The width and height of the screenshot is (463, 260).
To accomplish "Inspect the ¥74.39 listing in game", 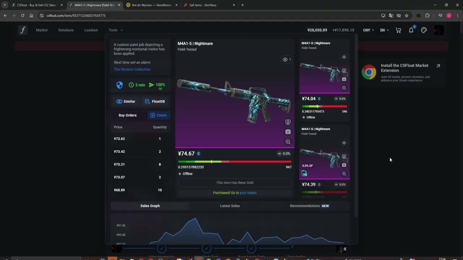I will (344, 156).
